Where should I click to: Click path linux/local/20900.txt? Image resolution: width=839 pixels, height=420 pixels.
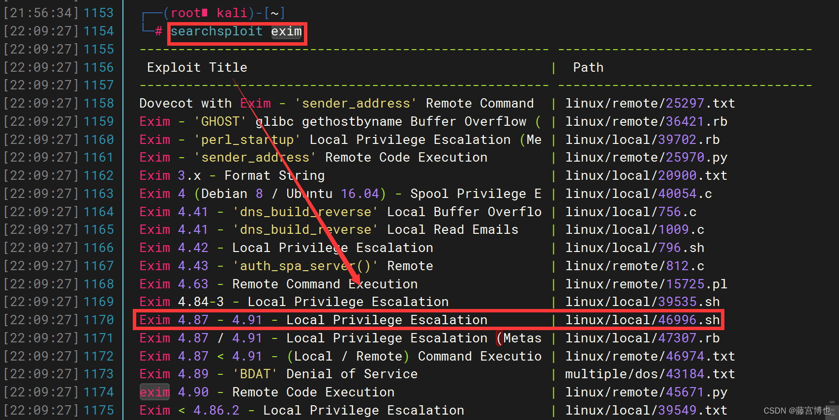coord(646,175)
